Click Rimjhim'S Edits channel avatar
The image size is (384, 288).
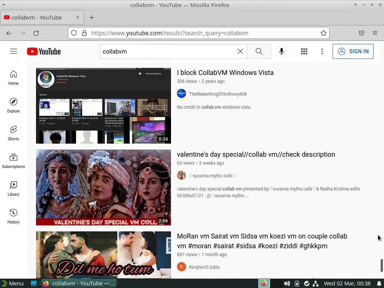[181, 267]
